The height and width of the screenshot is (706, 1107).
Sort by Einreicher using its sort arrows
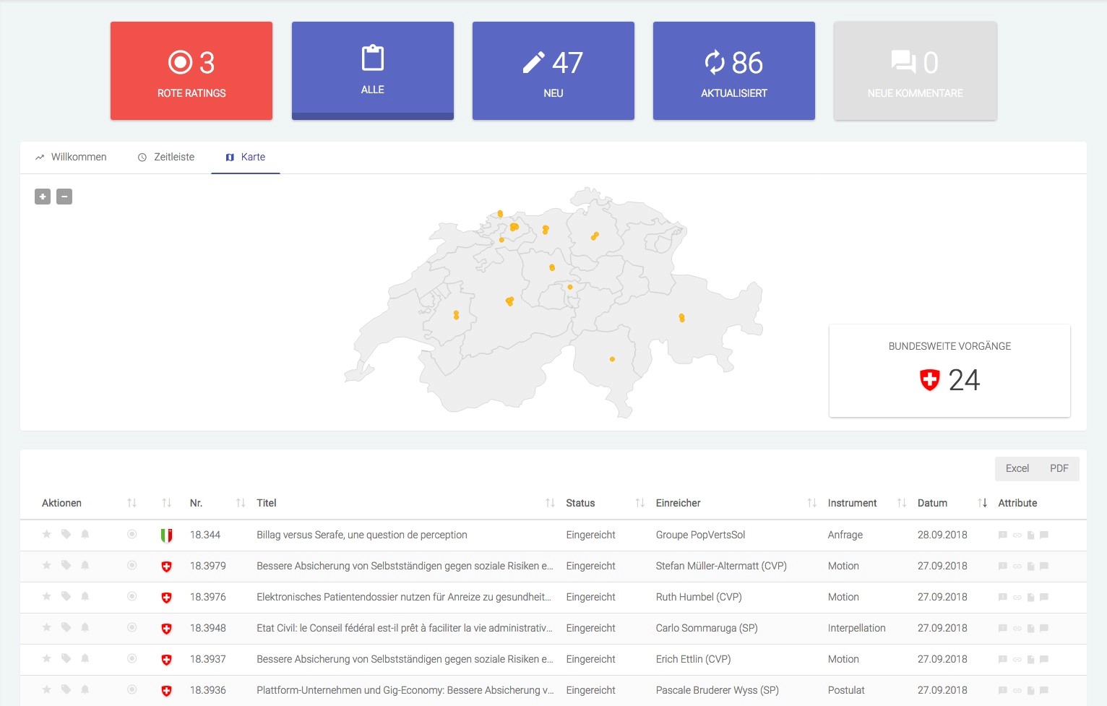pos(811,503)
